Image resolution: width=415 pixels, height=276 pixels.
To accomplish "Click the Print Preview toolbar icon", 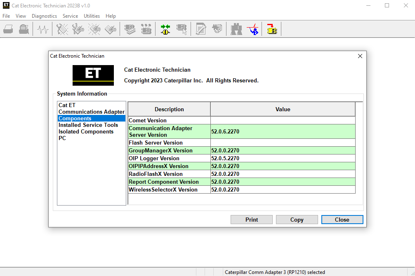I will click(24, 29).
